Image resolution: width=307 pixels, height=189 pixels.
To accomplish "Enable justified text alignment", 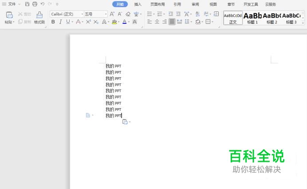I will [172, 22].
